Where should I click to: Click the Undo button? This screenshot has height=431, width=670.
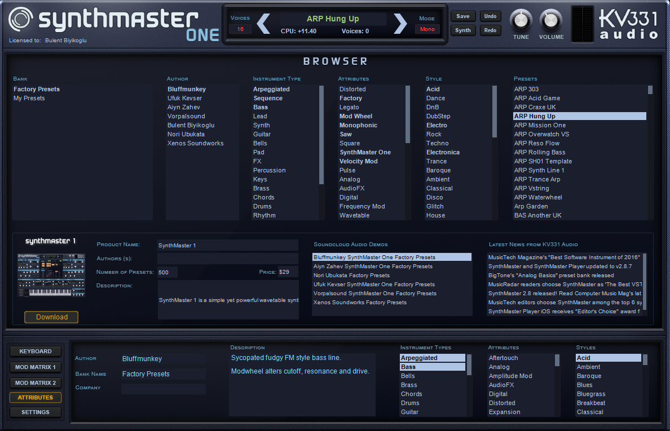click(x=490, y=16)
